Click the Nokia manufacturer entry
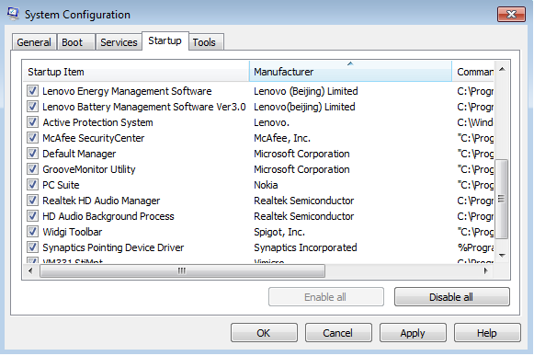Viewport: 534px width, 356px height. (x=266, y=185)
